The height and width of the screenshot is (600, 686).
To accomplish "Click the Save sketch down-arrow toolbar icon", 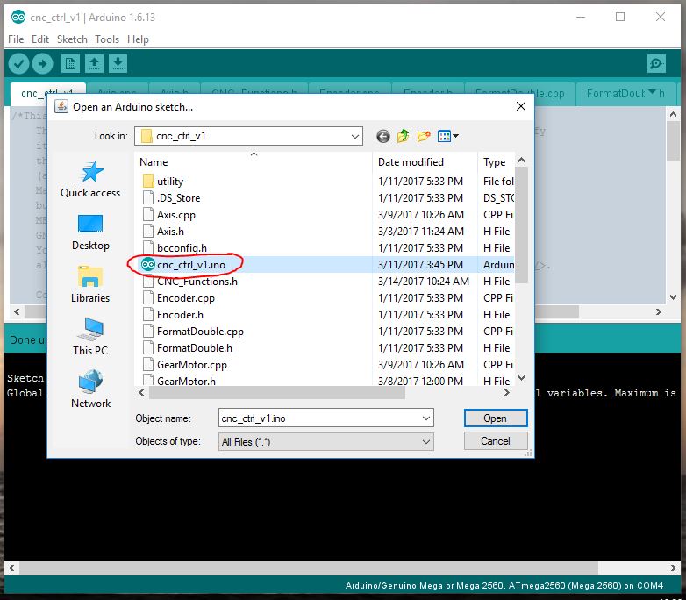I will tap(118, 64).
